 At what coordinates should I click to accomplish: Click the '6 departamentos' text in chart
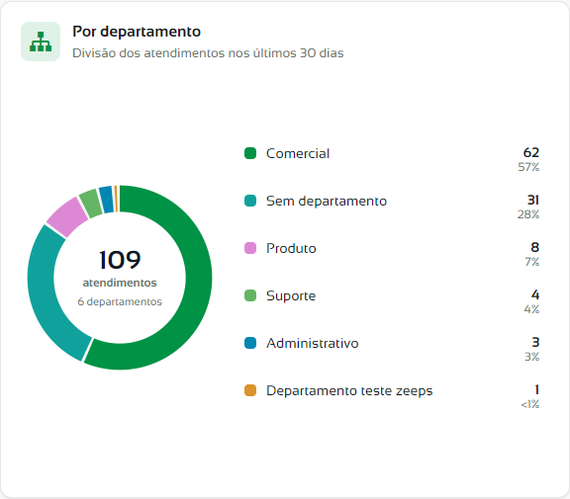tap(120, 301)
